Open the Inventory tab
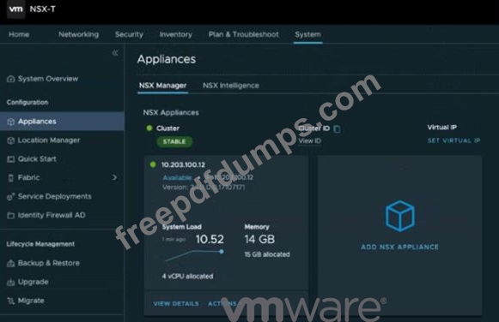499x322 pixels. [x=176, y=34]
